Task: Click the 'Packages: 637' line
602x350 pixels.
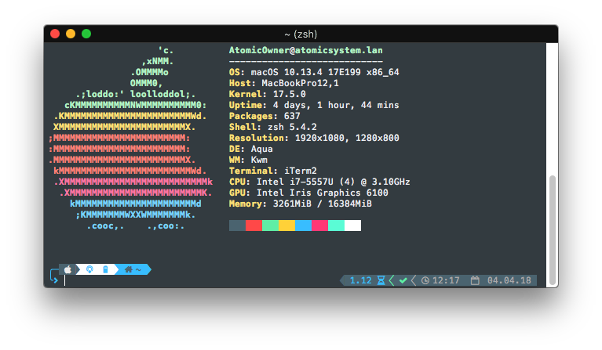Action: click(x=265, y=116)
